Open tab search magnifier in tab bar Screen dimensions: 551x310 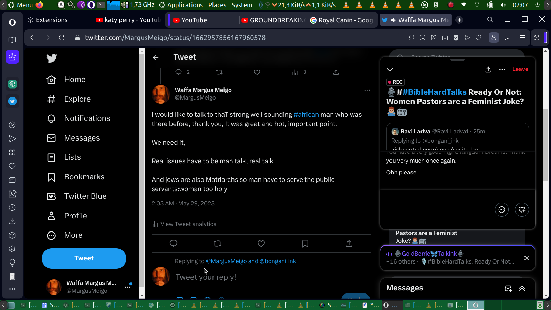click(x=490, y=20)
